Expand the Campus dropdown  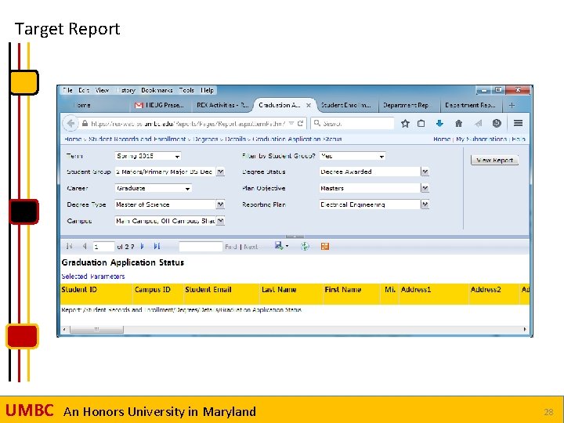tap(220, 220)
